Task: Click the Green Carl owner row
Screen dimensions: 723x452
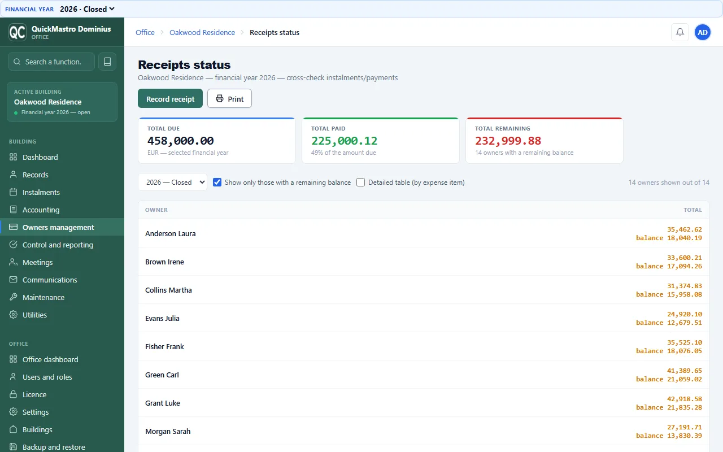Action: tap(424, 375)
